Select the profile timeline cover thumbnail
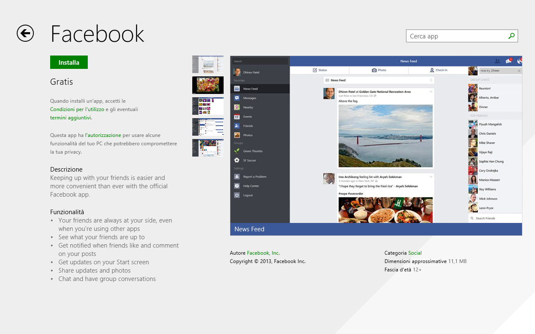Image resolution: width=535 pixels, height=334 pixels. coord(208,148)
